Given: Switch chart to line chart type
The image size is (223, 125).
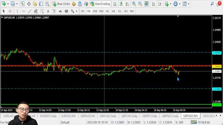Looking at the screenshot, I should click(127, 4).
